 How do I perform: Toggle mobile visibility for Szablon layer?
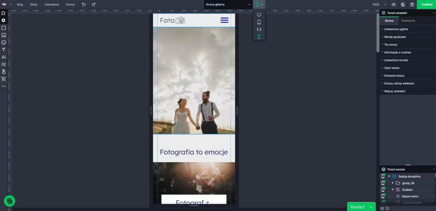383,189
